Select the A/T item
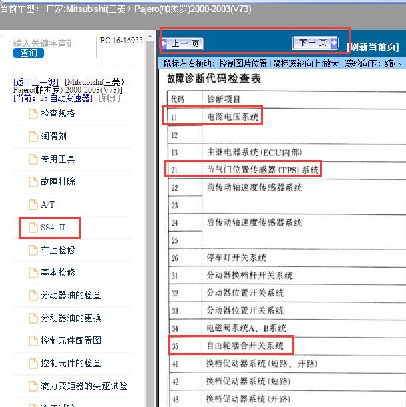This screenshot has height=407, width=406. (47, 205)
